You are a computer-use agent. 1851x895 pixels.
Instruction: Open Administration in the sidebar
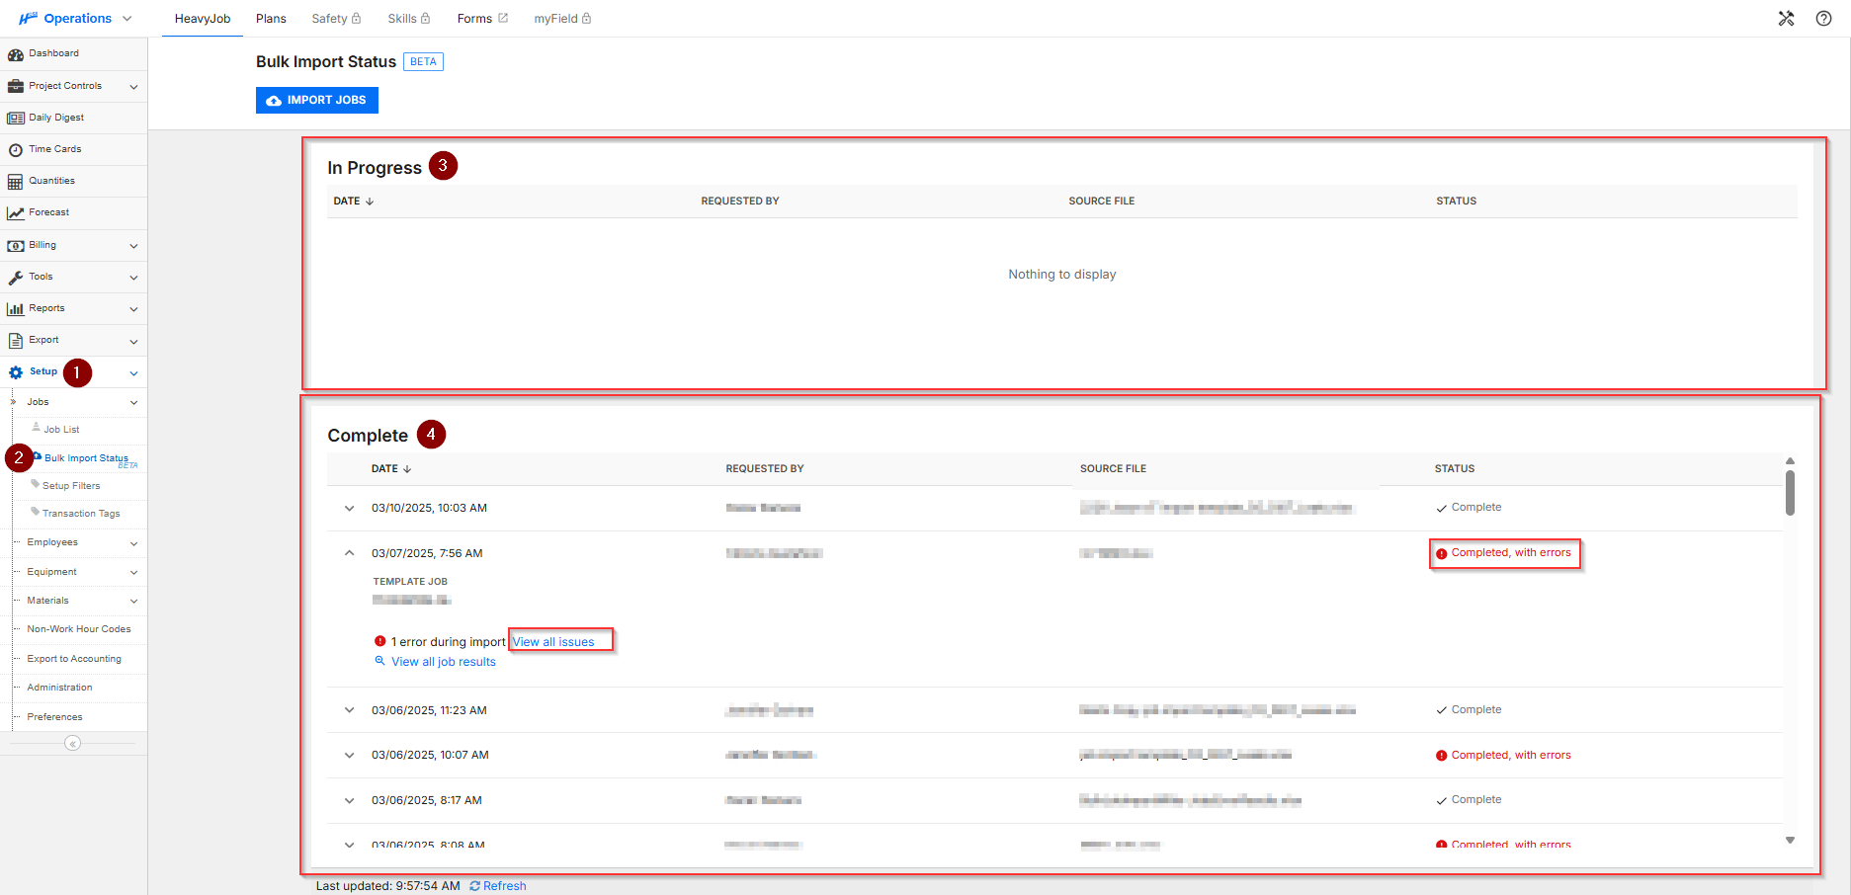(59, 688)
